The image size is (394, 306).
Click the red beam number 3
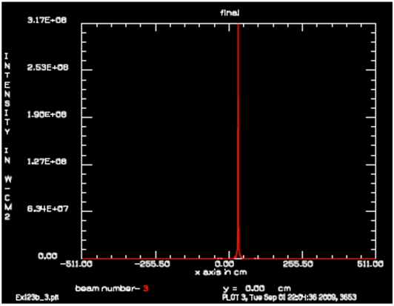(145, 288)
